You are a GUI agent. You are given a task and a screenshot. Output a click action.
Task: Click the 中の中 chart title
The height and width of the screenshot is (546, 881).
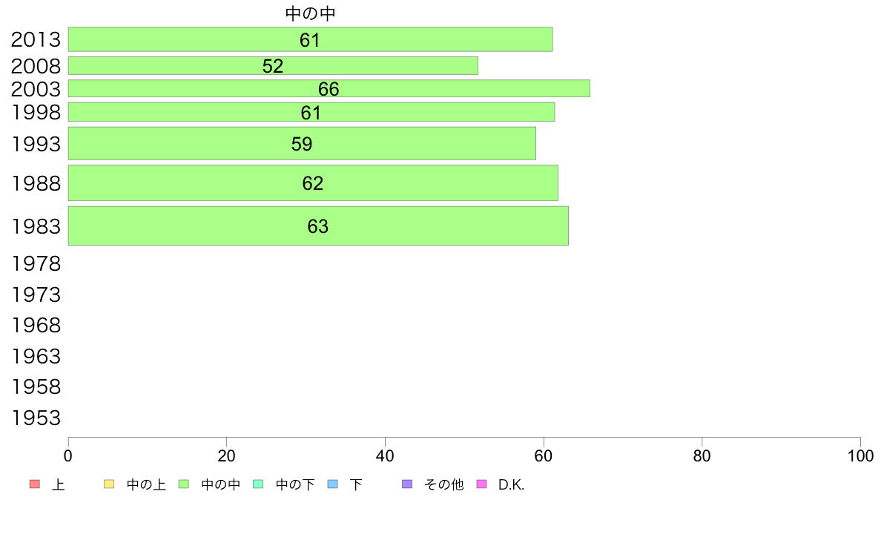pyautogui.click(x=310, y=13)
